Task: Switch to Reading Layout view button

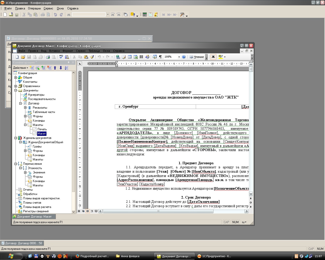Action: click(96, 211)
